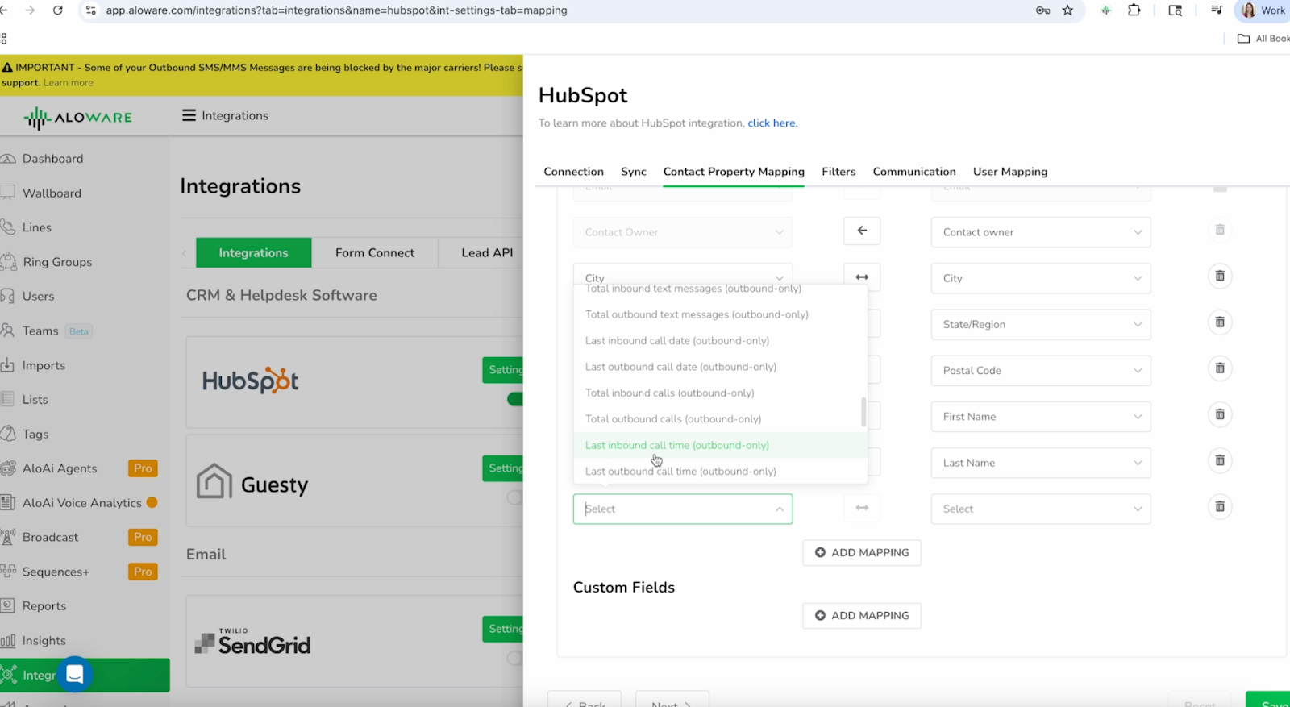Image resolution: width=1290 pixels, height=707 pixels.
Task: Click the dropdown list scrollbar
Action: click(863, 412)
